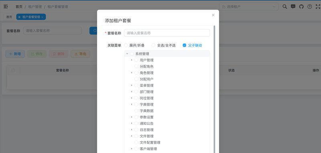Click the 修改 button
Screen dimensions: 321x153
coord(37,54)
